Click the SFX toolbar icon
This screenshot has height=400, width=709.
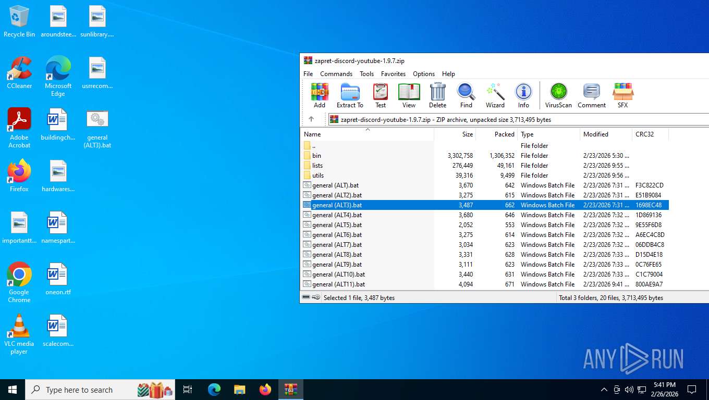(x=622, y=95)
